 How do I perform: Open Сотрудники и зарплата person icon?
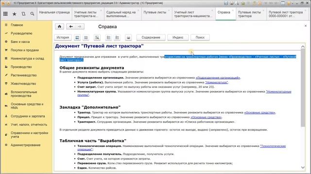[6, 116]
